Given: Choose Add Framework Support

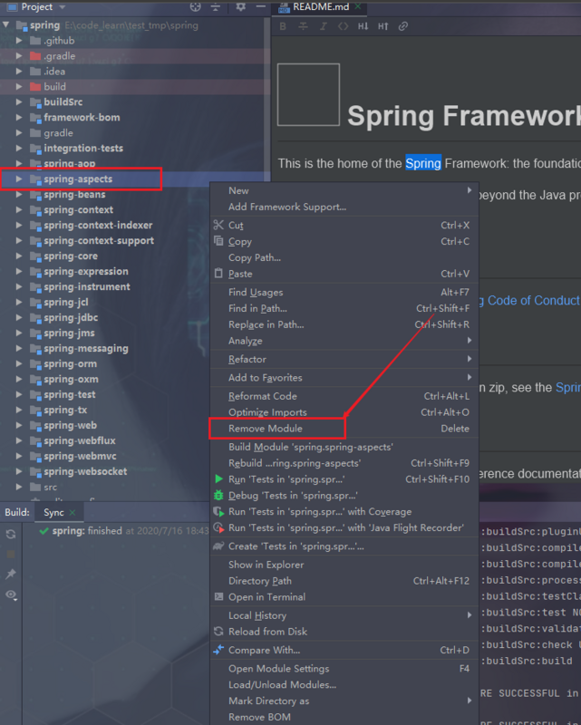Looking at the screenshot, I should coord(344,207).
